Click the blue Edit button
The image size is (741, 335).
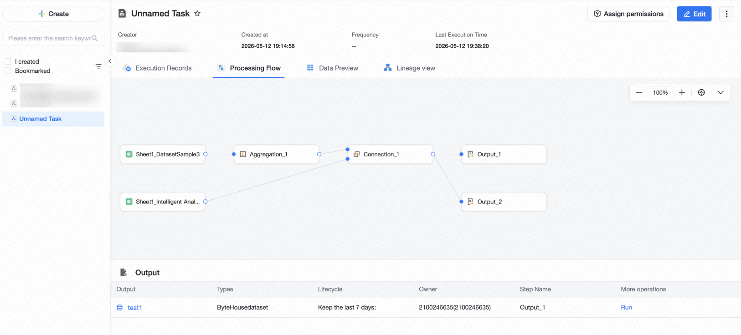[694, 14]
